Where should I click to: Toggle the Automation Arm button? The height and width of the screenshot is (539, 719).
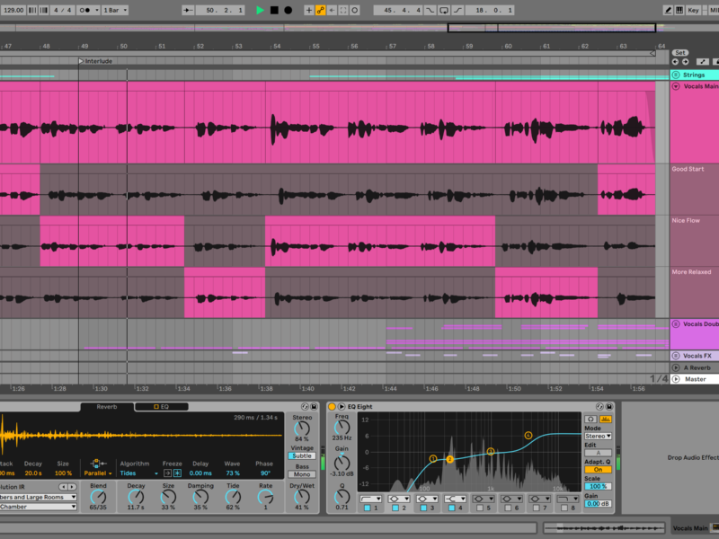pyautogui.click(x=321, y=10)
